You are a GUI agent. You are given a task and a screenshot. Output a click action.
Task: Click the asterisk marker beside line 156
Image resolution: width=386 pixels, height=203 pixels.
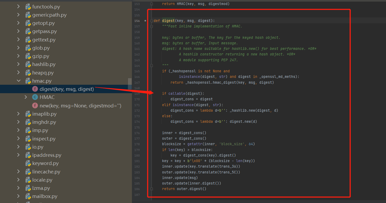click(x=145, y=21)
